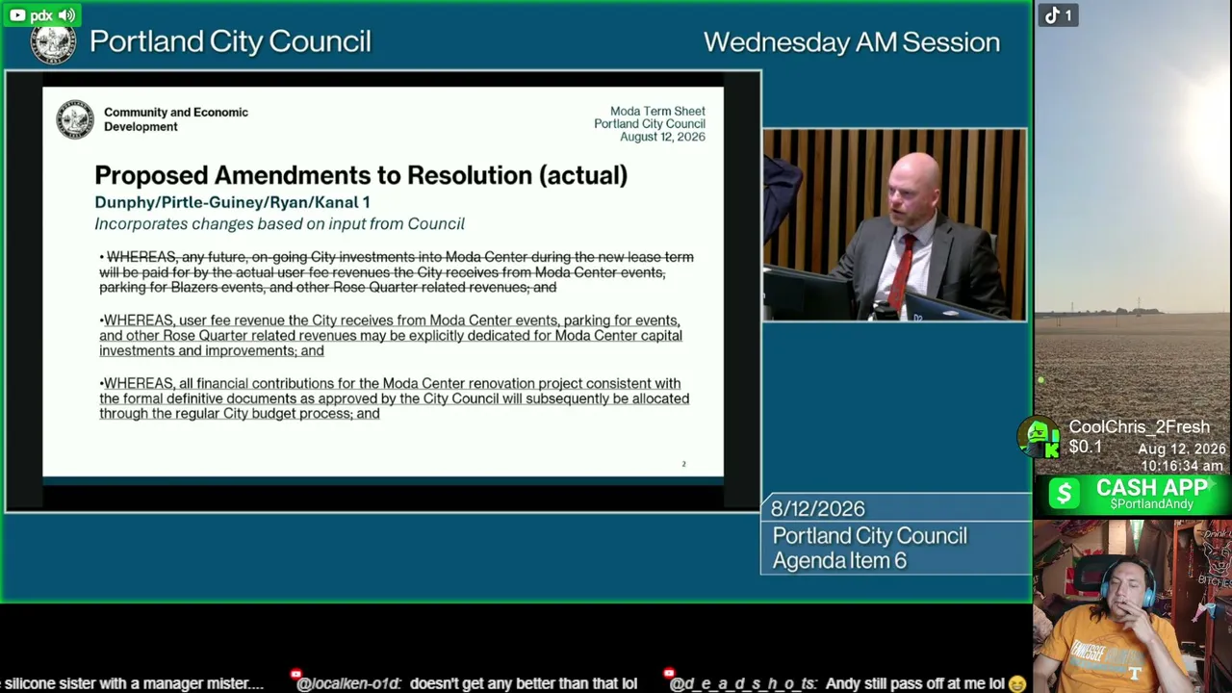
Task: Click the green avatar beside CoolChris_2Fresh
Action: [1040, 436]
